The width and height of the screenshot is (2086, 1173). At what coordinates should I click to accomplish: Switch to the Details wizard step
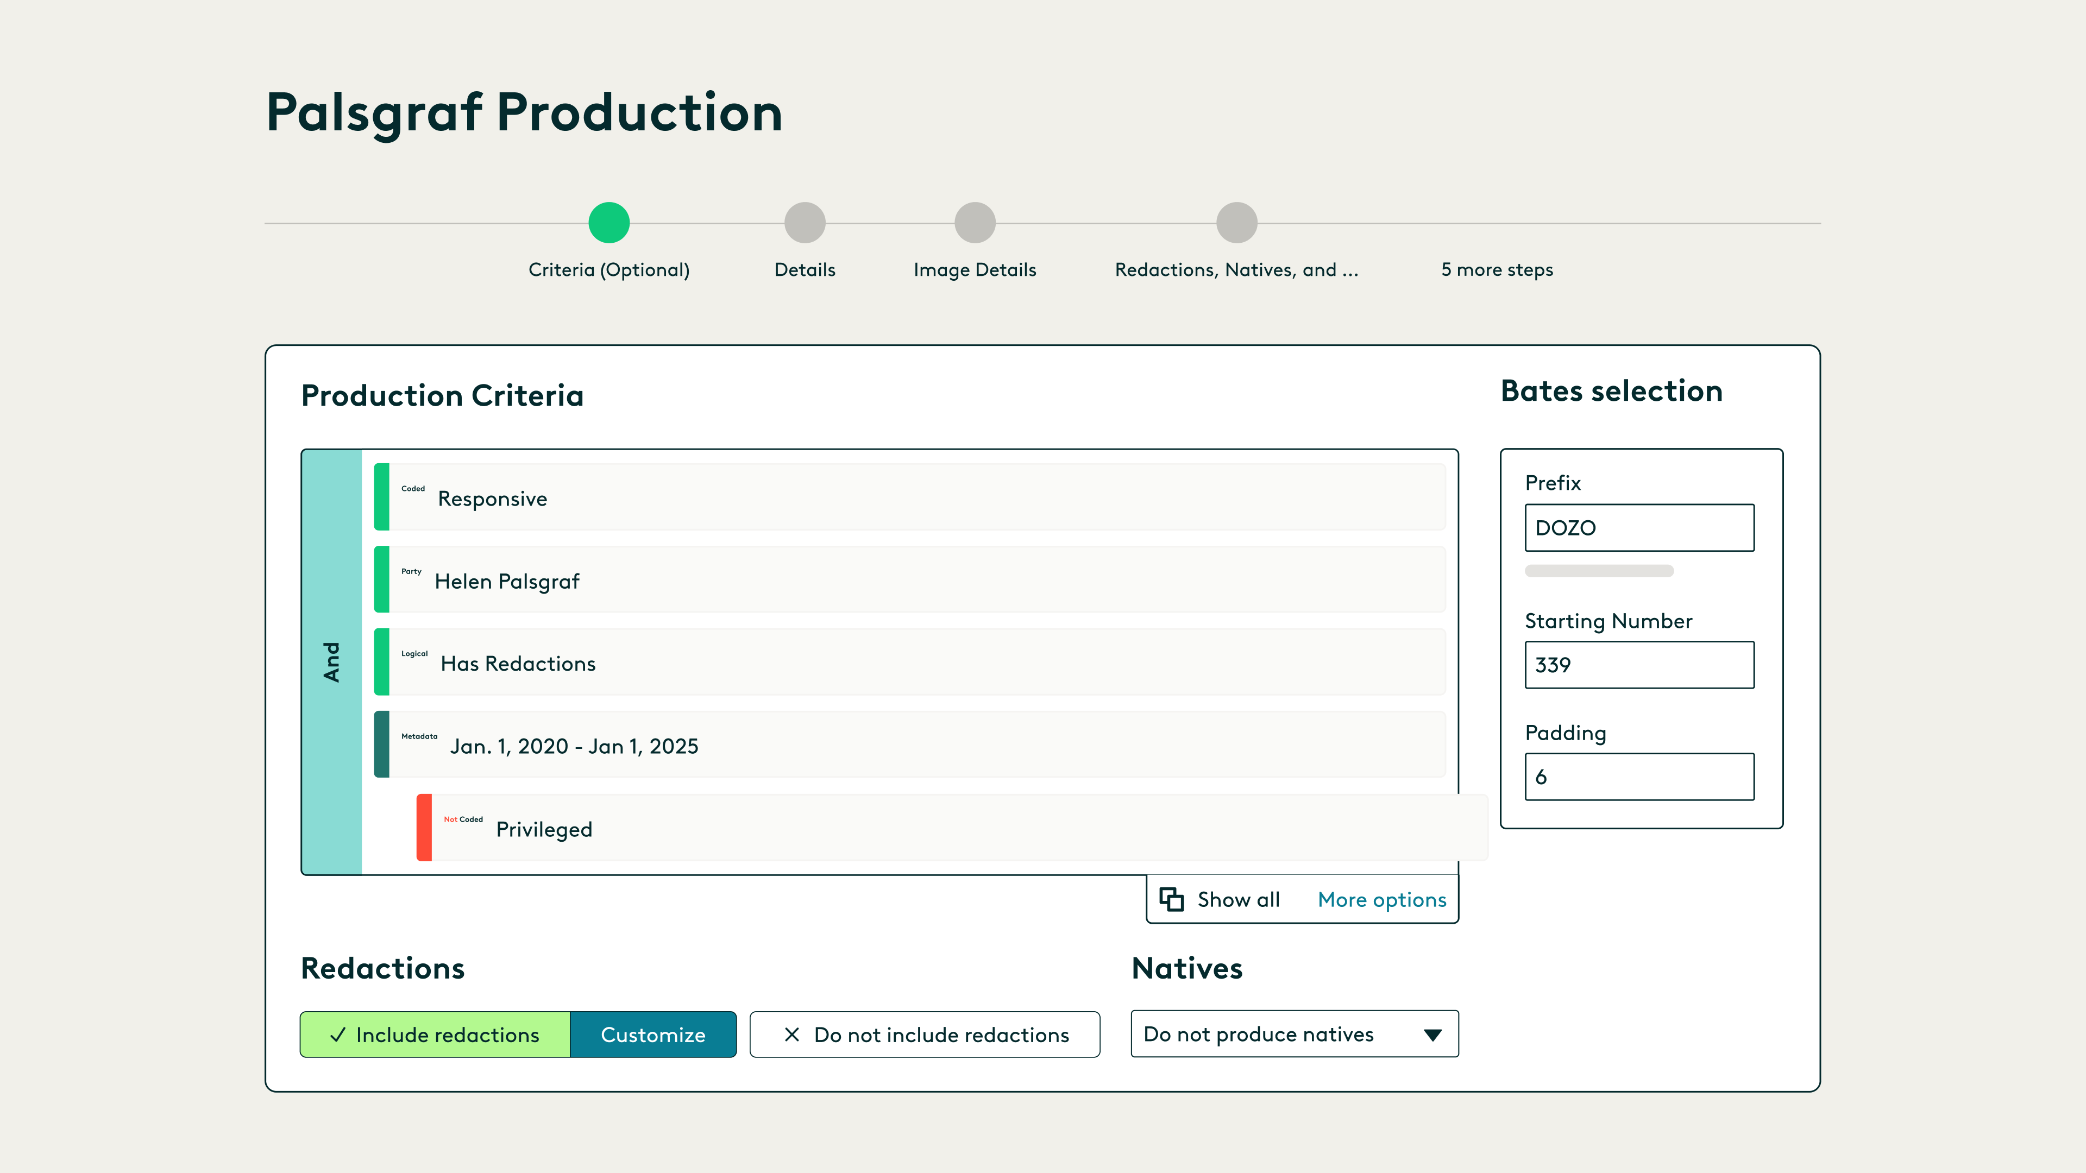tap(804, 221)
